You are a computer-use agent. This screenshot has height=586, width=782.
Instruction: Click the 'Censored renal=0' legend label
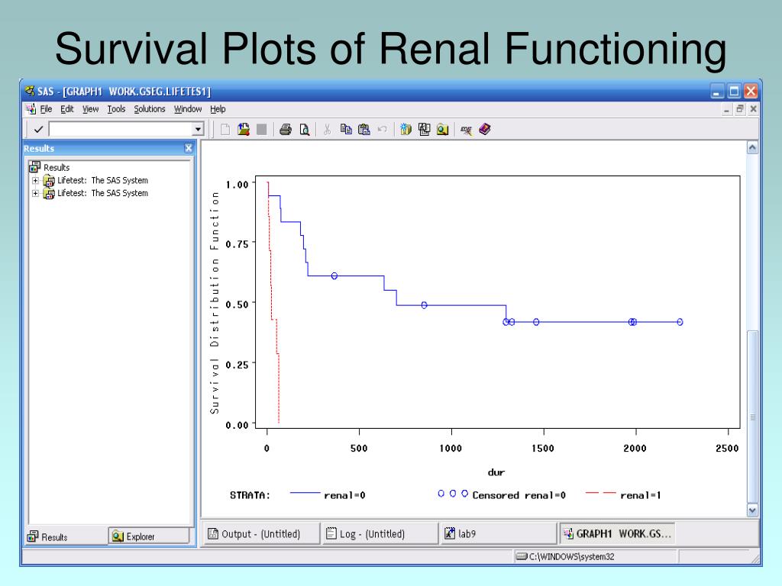[x=519, y=495]
